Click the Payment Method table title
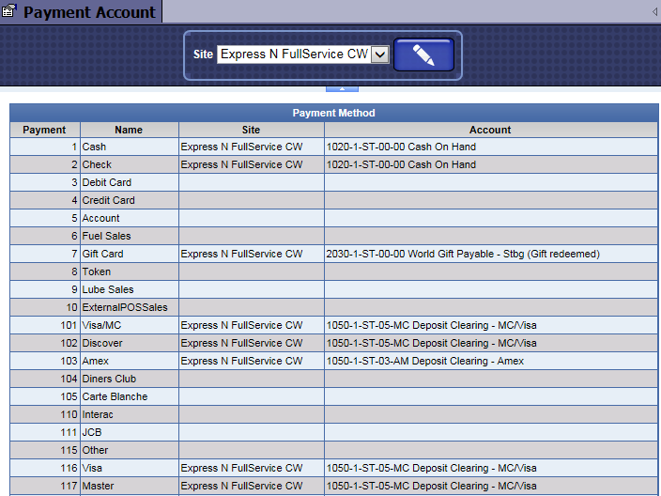661x496 pixels. (333, 113)
